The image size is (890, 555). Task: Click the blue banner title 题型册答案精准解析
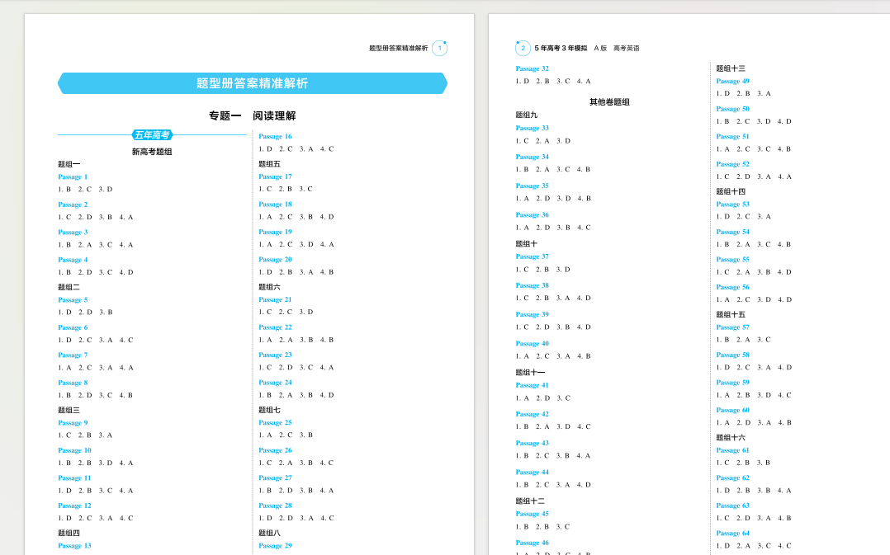[x=252, y=83]
